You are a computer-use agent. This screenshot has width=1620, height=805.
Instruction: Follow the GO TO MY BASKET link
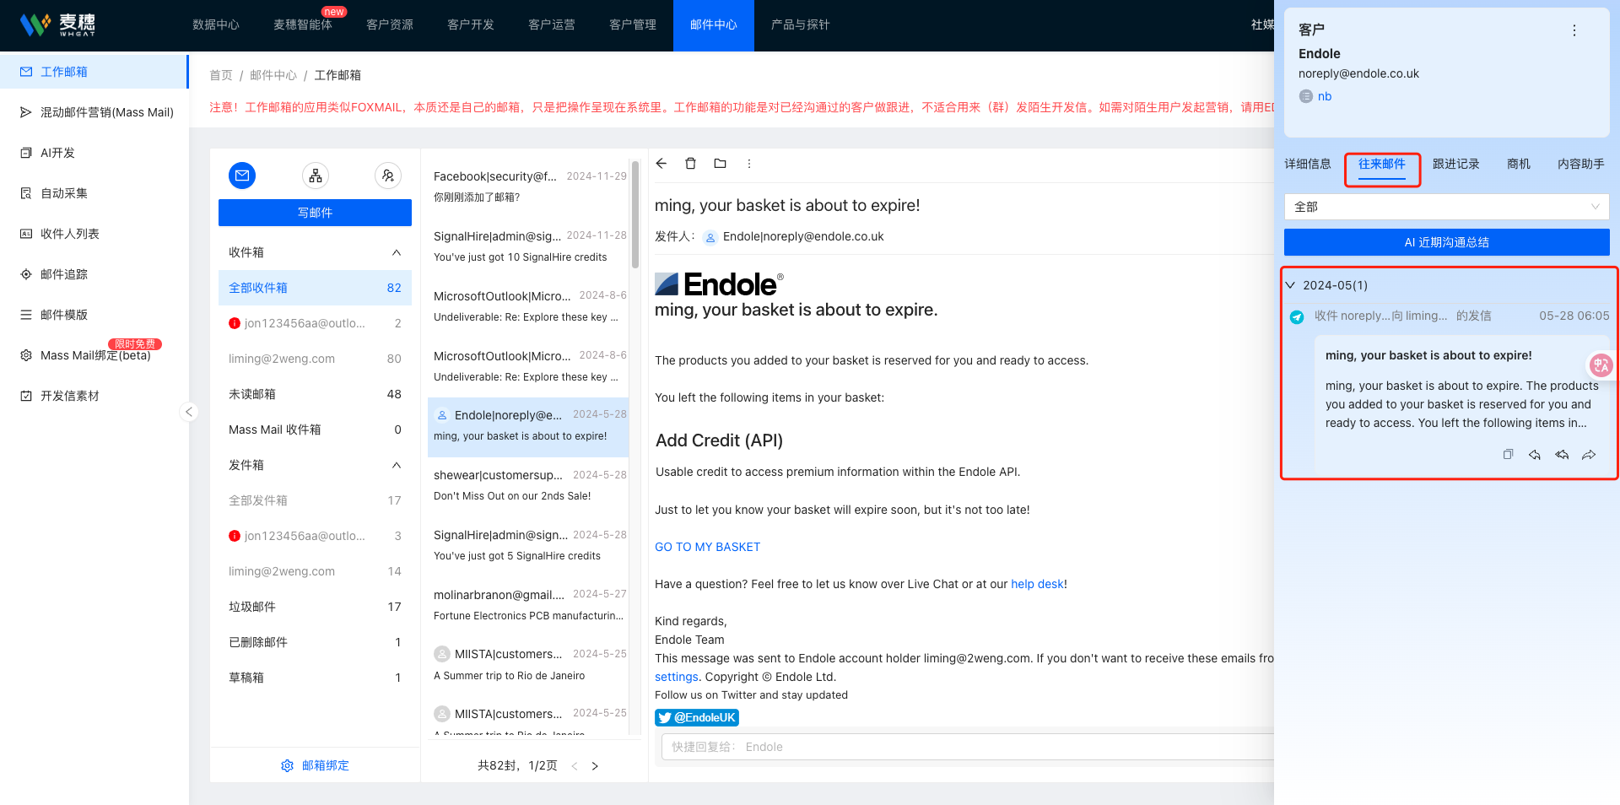(x=707, y=547)
